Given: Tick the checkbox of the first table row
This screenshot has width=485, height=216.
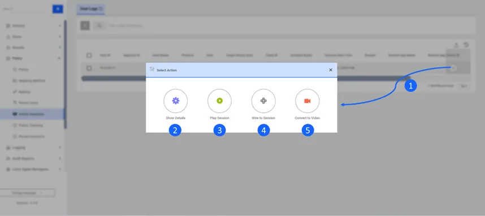Looking at the screenshot, I should (89, 68).
